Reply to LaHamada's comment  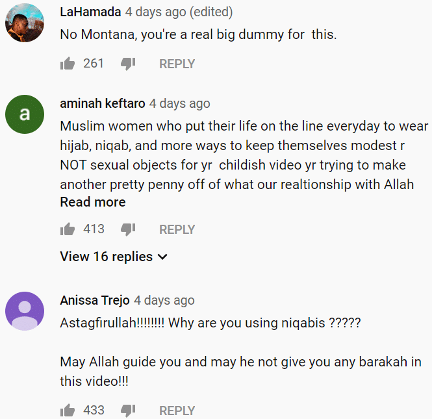[x=177, y=64]
